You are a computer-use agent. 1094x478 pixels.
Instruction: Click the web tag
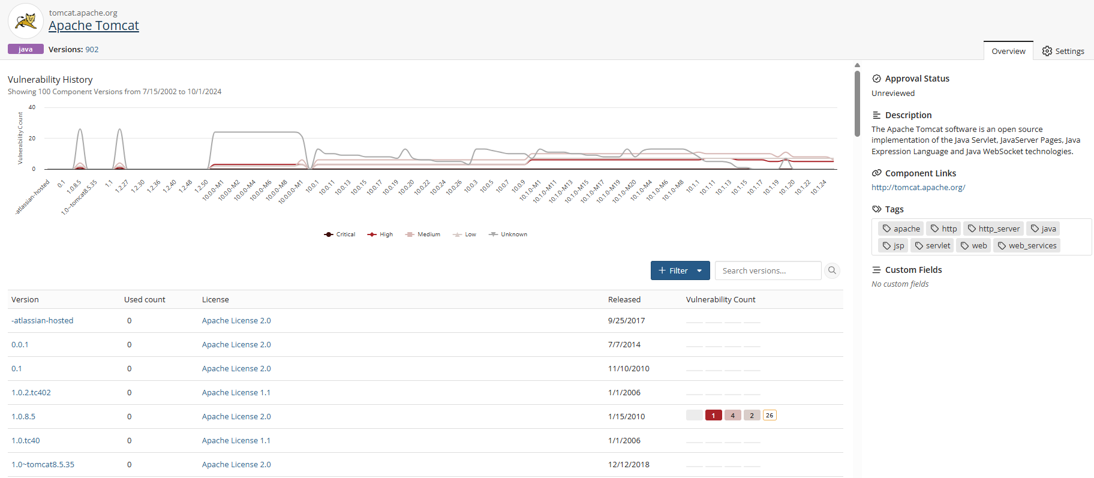[973, 245]
